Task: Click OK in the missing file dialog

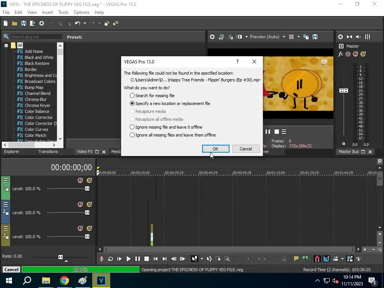Action: click(x=216, y=148)
